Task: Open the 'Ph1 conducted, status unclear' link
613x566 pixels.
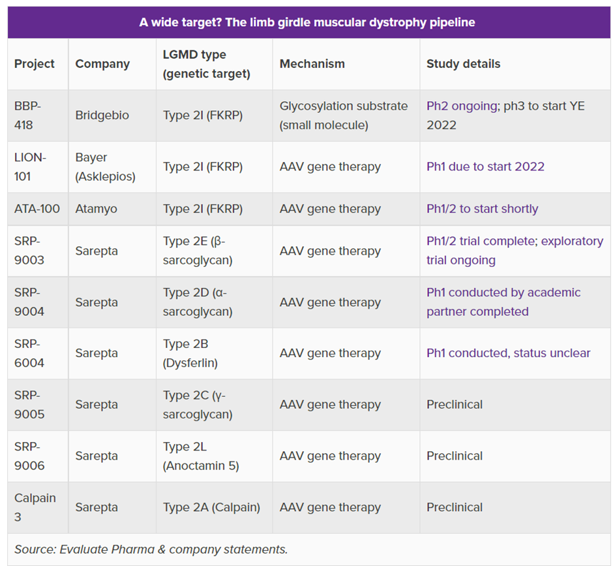Action: click(x=508, y=353)
